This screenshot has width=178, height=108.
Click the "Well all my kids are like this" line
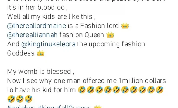click(x=51, y=16)
